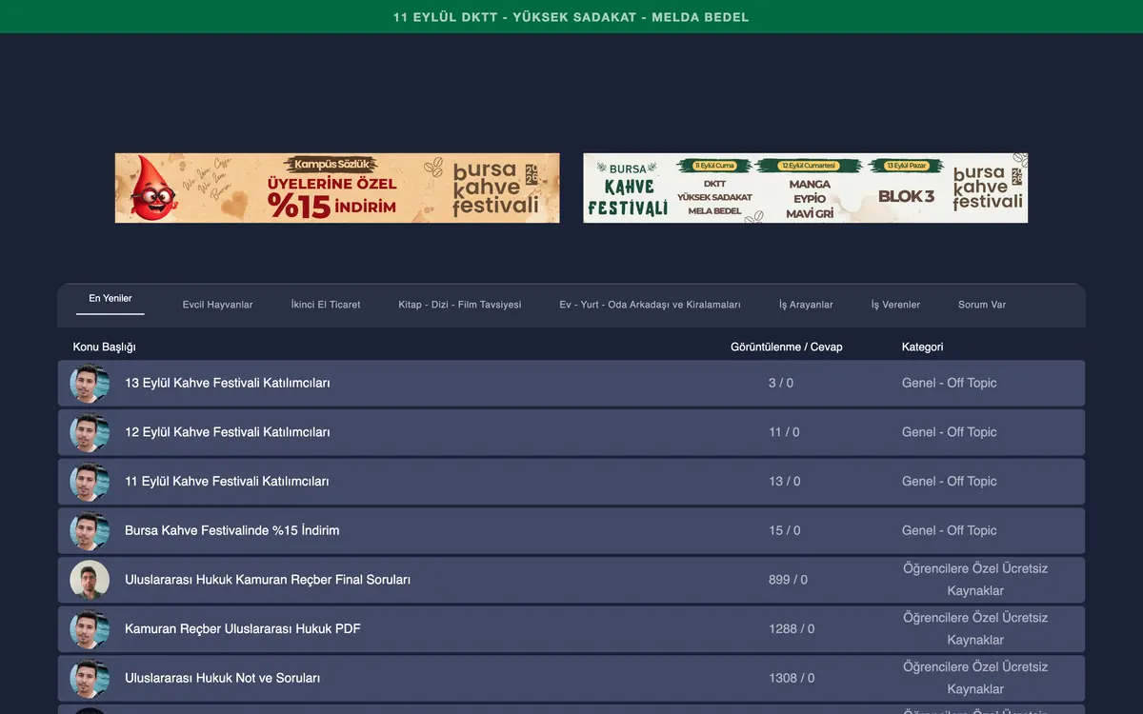1143x714 pixels.
Task: Open Kamuran Reçber Uluslararası Hukuk PDF topic
Action: (243, 629)
